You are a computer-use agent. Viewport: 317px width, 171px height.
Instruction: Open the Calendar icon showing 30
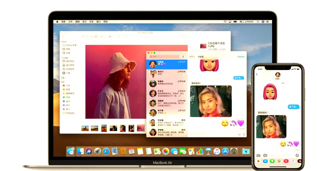click(131, 151)
